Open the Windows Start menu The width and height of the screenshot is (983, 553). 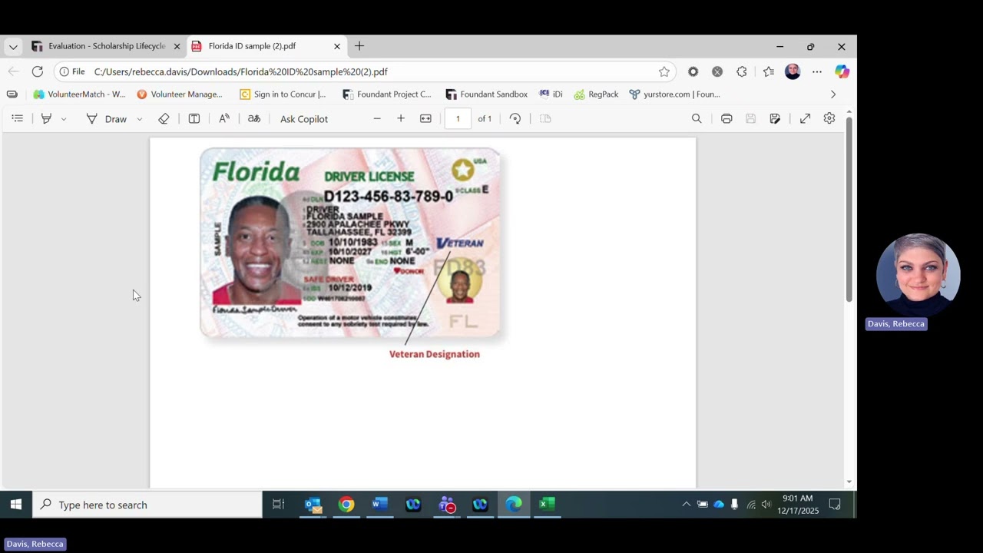pyautogui.click(x=15, y=505)
